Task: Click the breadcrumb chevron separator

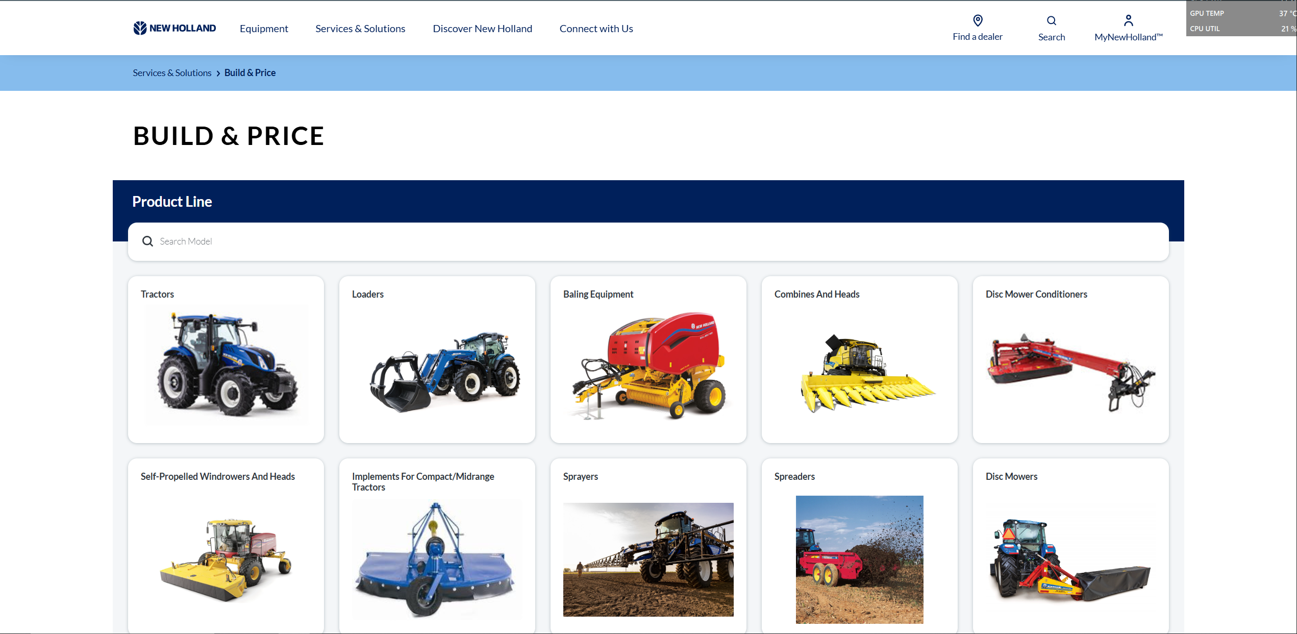Action: coord(218,73)
